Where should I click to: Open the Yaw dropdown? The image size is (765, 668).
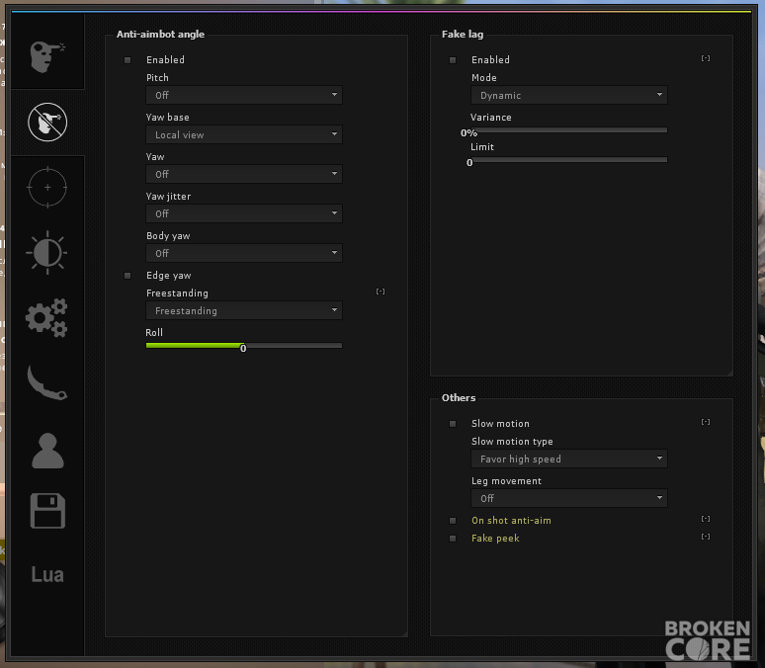click(x=244, y=174)
